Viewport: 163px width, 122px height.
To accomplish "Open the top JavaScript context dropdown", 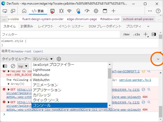I will (23, 66).
